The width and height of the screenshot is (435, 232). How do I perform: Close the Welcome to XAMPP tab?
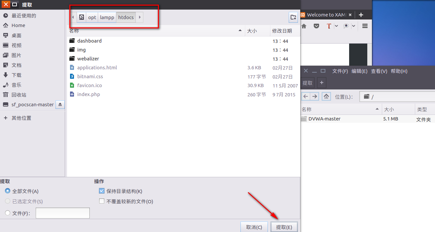pos(350,15)
